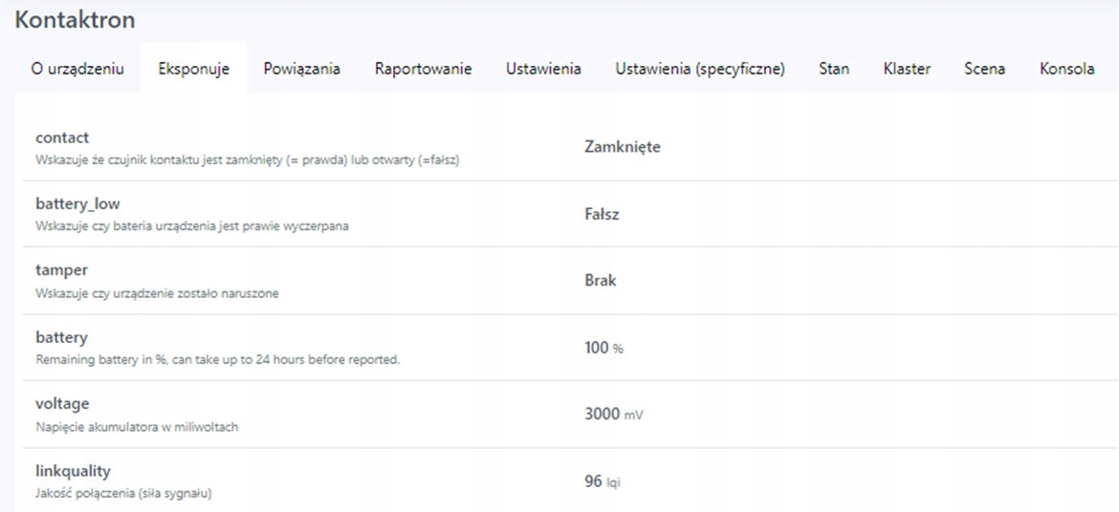Image resolution: width=1119 pixels, height=512 pixels.
Task: Open the Raportowanie tab
Action: pyautogui.click(x=423, y=69)
